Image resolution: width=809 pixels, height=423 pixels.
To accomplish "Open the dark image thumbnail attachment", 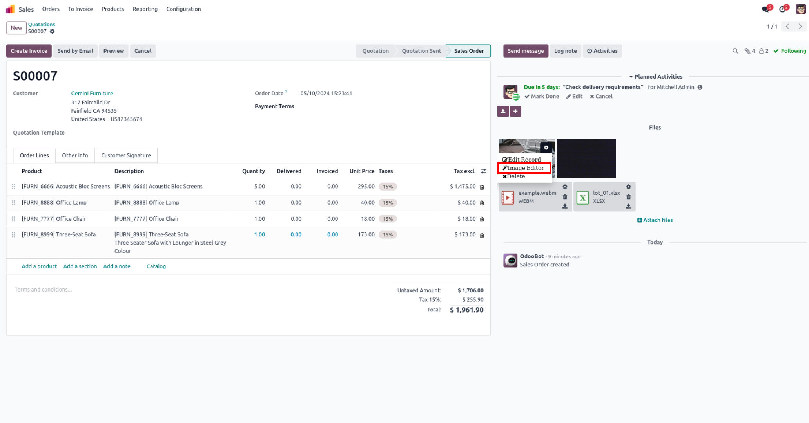I will click(586, 158).
